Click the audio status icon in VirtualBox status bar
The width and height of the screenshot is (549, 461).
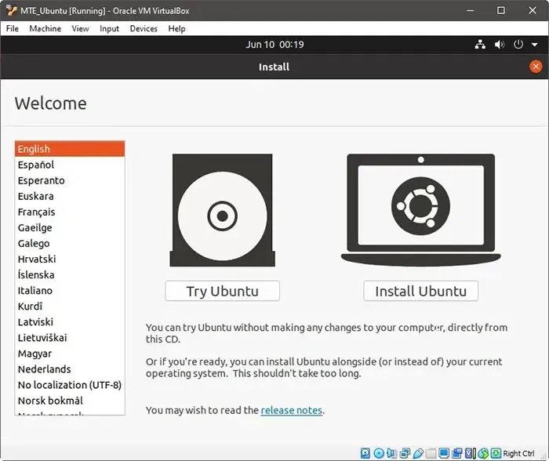point(391,453)
